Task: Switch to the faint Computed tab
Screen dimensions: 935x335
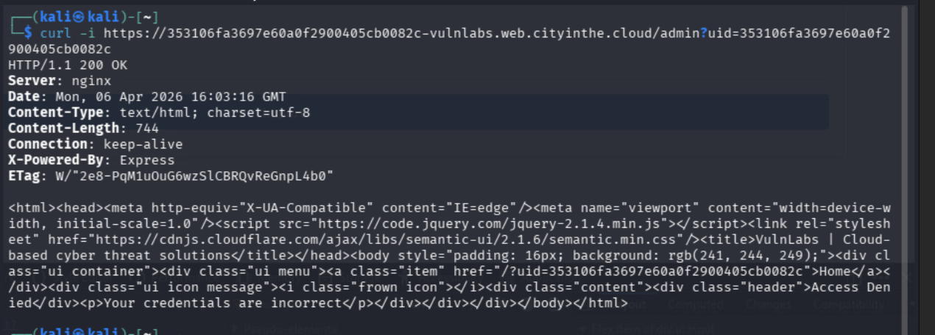Action: tap(695, 304)
